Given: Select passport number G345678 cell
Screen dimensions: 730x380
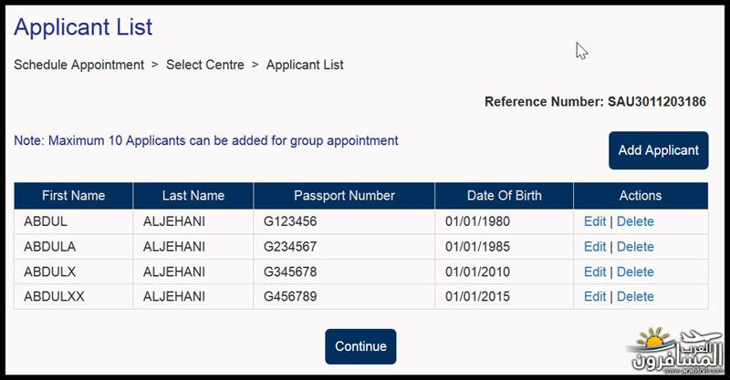Looking at the screenshot, I should (x=344, y=272).
